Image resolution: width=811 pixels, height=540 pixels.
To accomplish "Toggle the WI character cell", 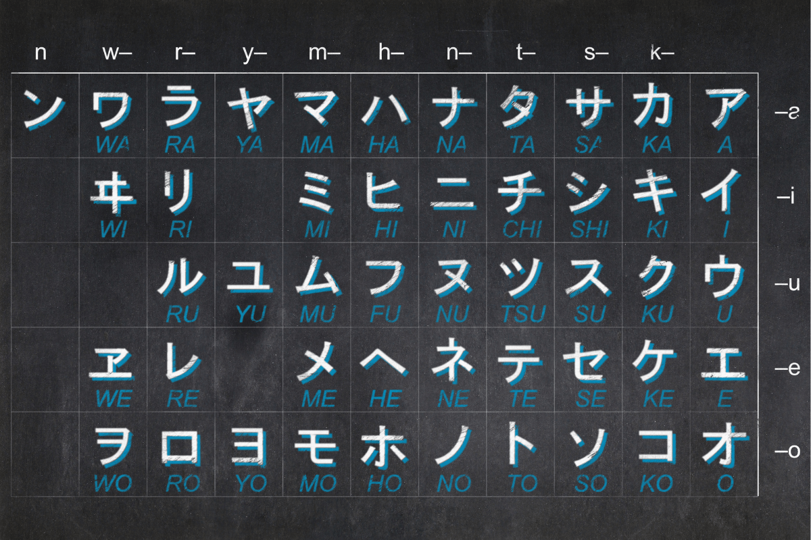I will pyautogui.click(x=112, y=192).
